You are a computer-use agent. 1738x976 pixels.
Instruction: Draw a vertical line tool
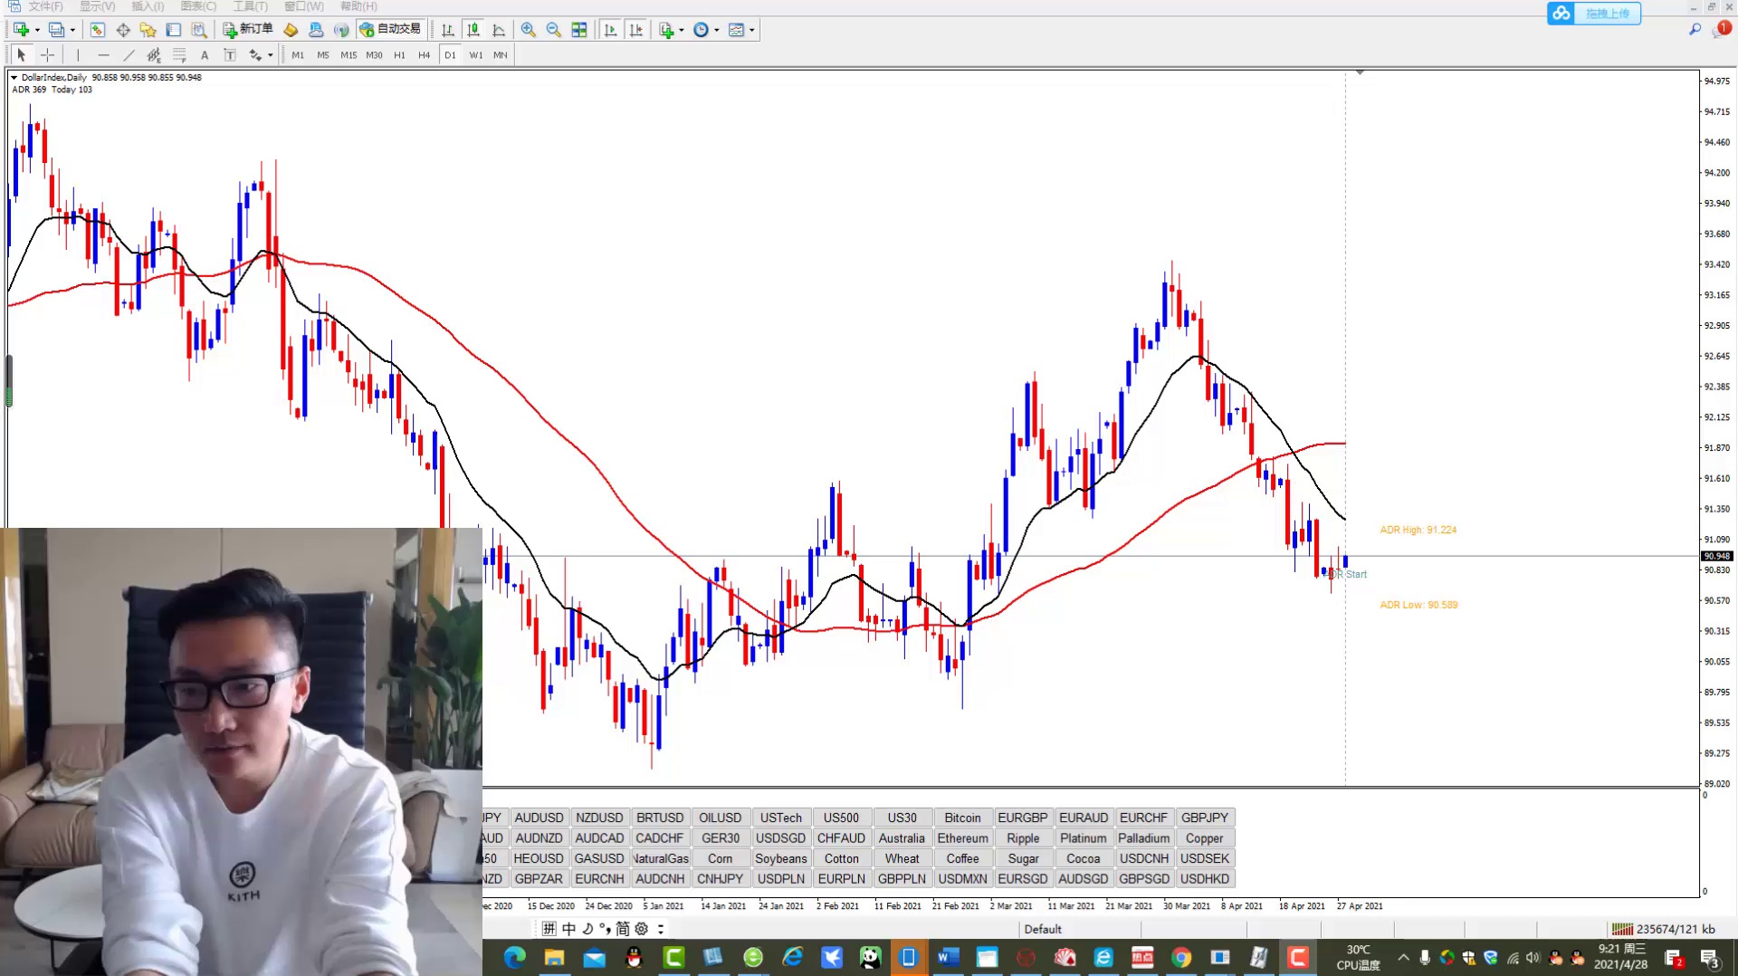click(x=78, y=55)
